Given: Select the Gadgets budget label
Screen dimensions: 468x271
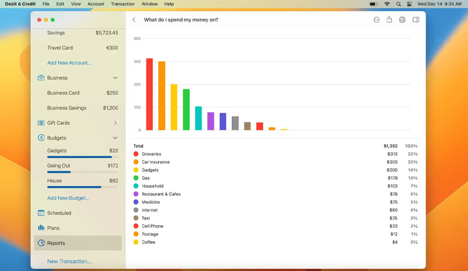Looking at the screenshot, I should (57, 151).
